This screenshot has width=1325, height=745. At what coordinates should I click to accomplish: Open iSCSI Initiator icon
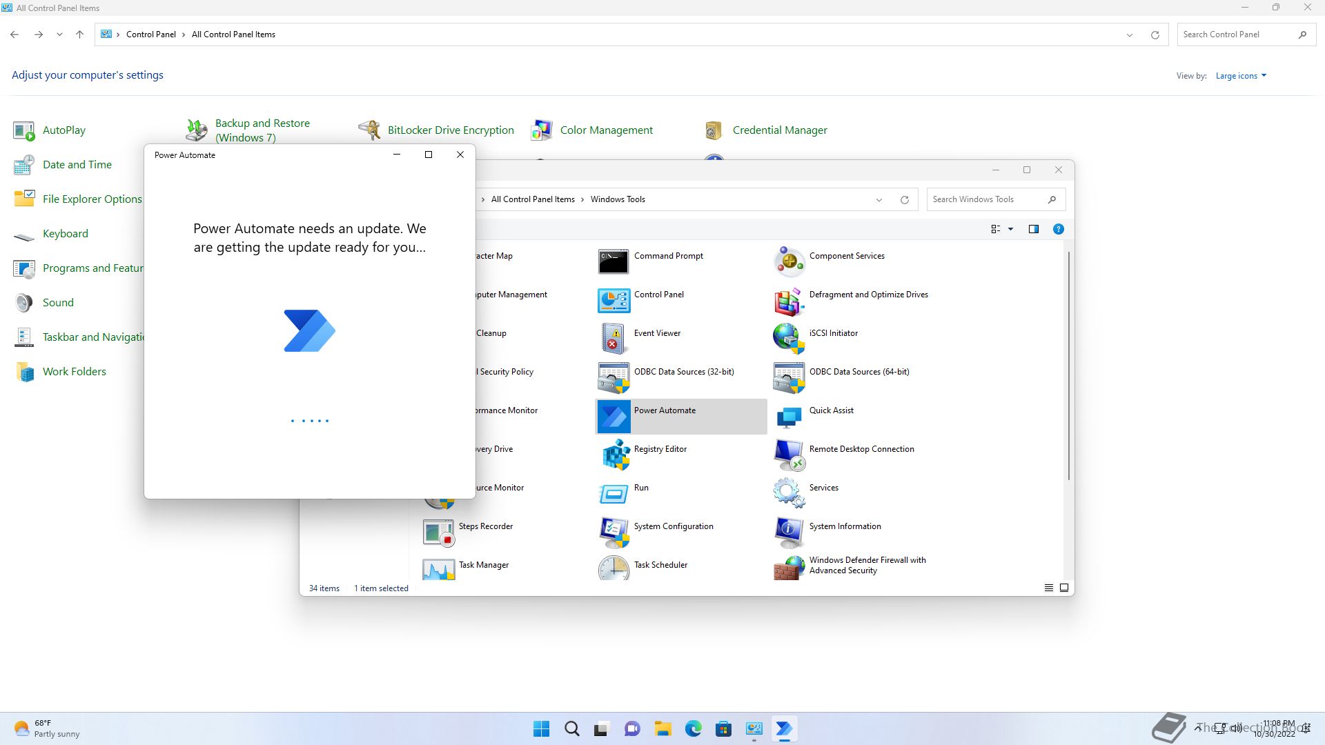click(x=789, y=339)
